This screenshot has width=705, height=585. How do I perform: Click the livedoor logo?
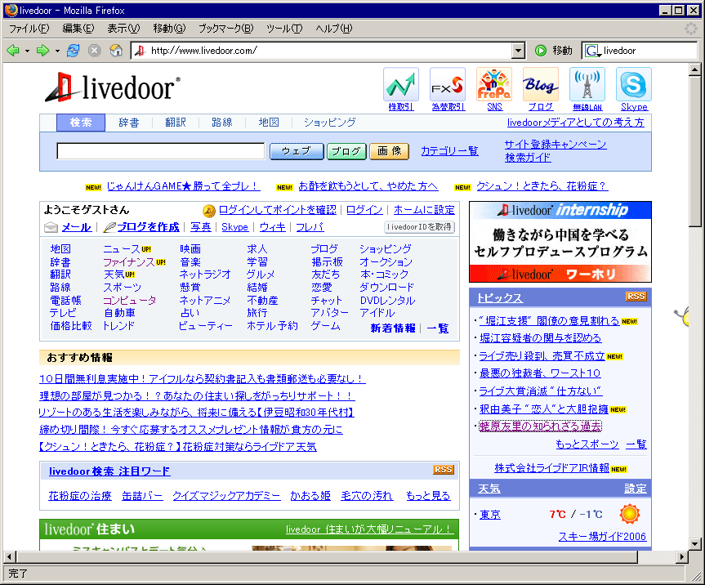(113, 87)
